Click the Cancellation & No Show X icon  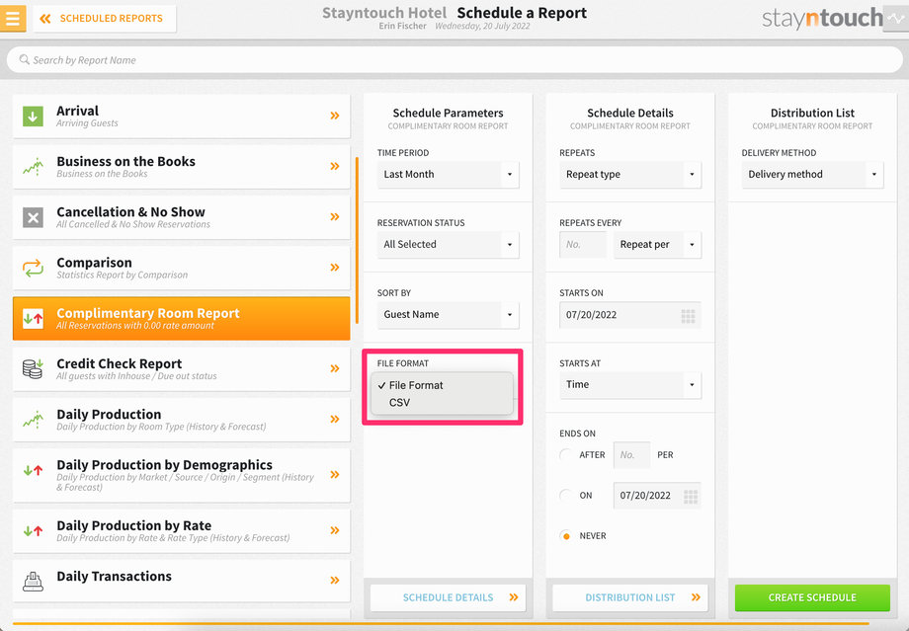33,217
